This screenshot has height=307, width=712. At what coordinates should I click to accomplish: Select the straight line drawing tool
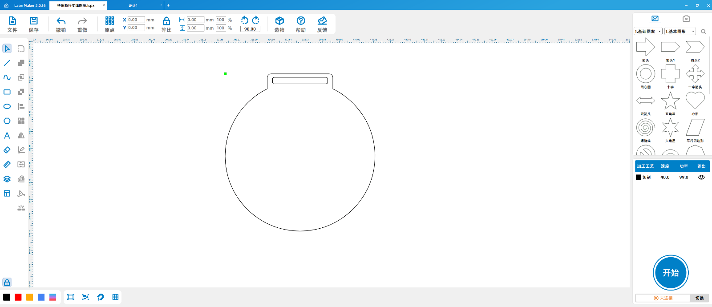(7, 63)
